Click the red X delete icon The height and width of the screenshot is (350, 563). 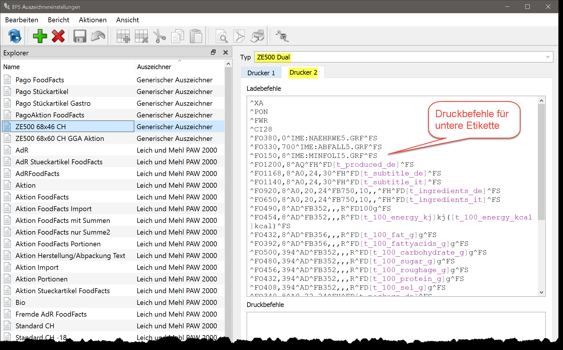click(x=58, y=36)
